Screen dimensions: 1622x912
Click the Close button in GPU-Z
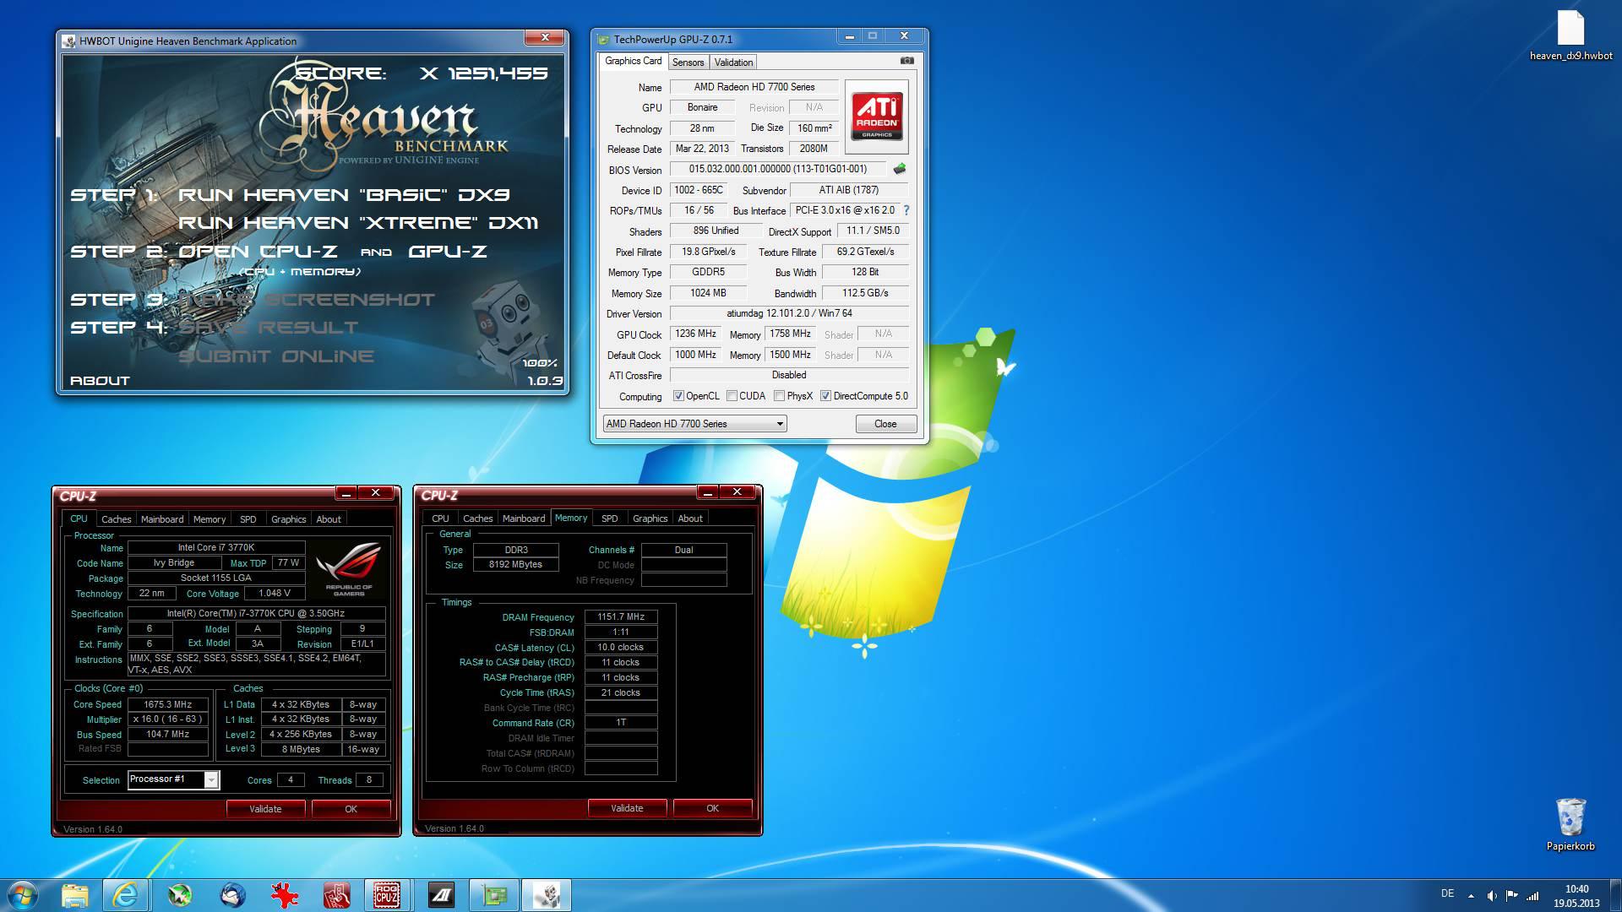point(885,424)
